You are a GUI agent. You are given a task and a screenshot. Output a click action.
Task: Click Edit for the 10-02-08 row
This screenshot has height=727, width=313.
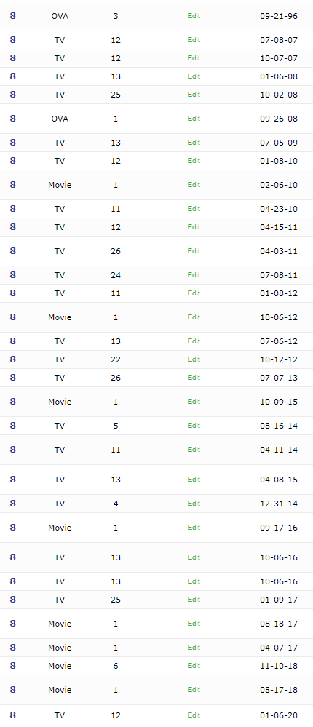click(x=194, y=94)
